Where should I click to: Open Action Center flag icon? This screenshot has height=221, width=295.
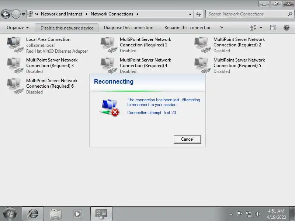click(239, 214)
